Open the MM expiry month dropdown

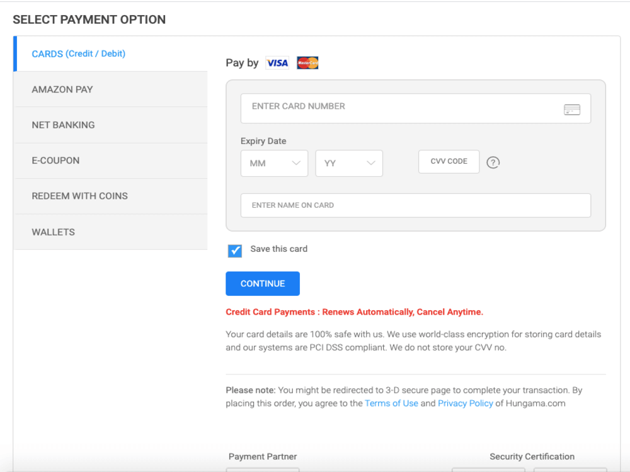tap(274, 163)
